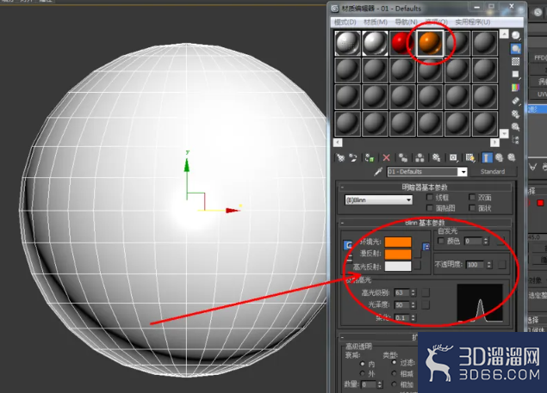The width and height of the screenshot is (547, 393).
Task: Click the specular level map button
Action: [426, 292]
